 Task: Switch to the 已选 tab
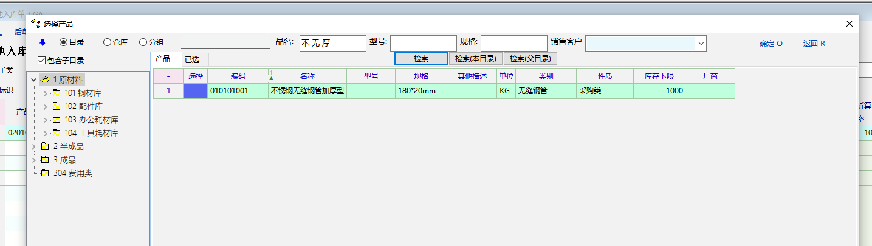[192, 59]
